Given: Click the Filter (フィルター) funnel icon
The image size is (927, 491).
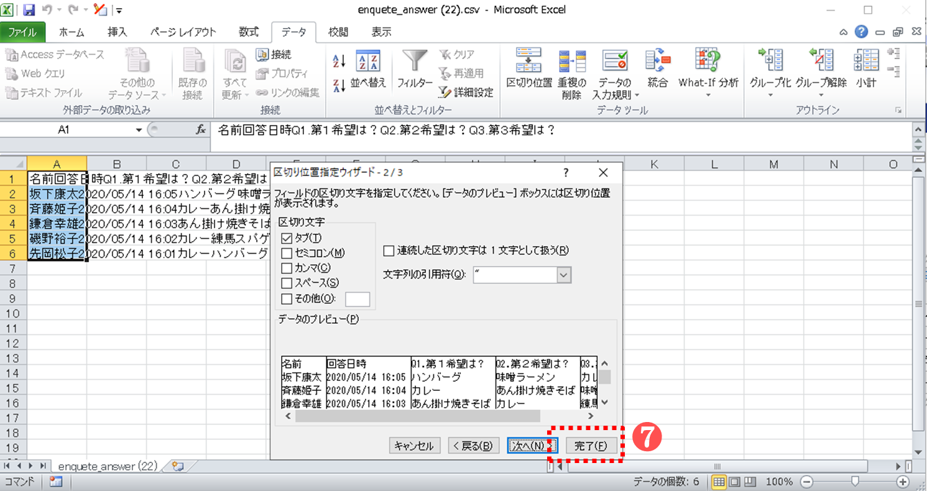Looking at the screenshot, I should pyautogui.click(x=415, y=61).
